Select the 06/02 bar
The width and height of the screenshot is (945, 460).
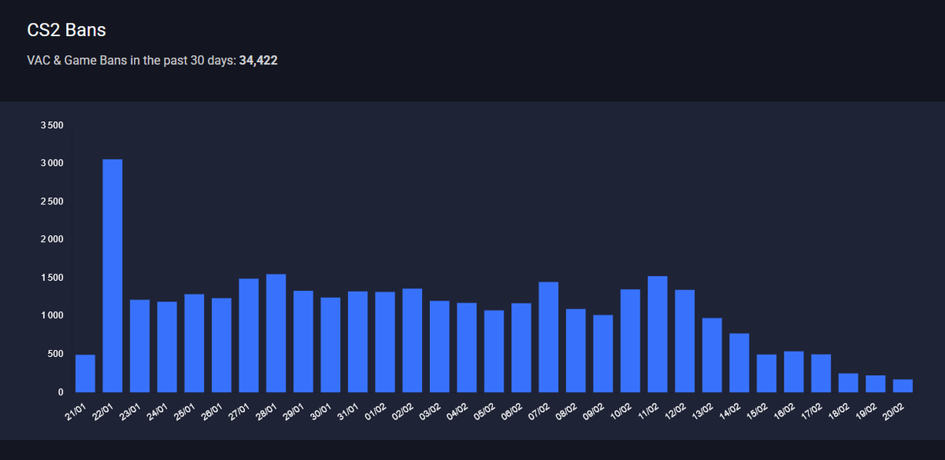(521, 348)
